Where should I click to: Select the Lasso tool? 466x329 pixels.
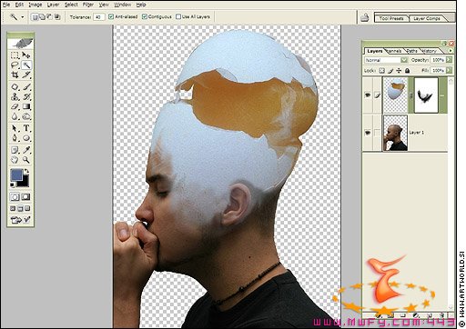pyautogui.click(x=15, y=65)
